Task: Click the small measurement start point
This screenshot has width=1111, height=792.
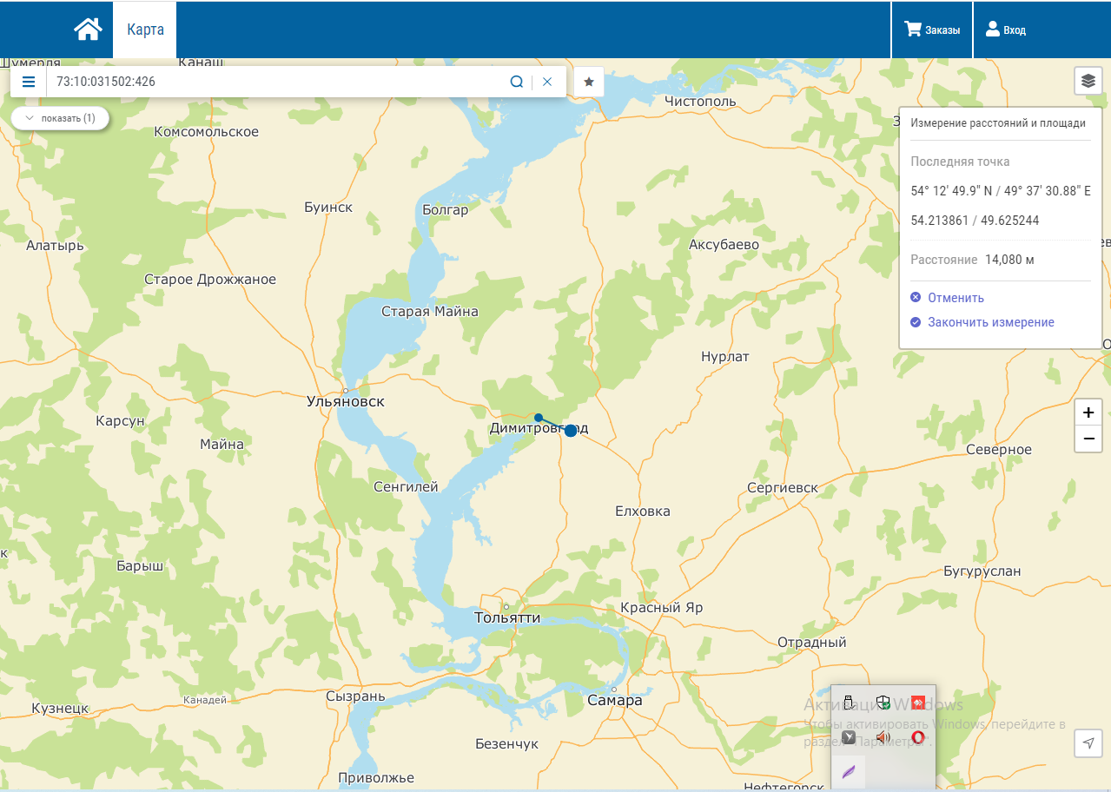Action: click(539, 418)
